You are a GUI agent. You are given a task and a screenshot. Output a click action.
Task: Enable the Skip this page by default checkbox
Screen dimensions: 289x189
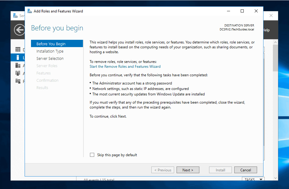pyautogui.click(x=92, y=155)
